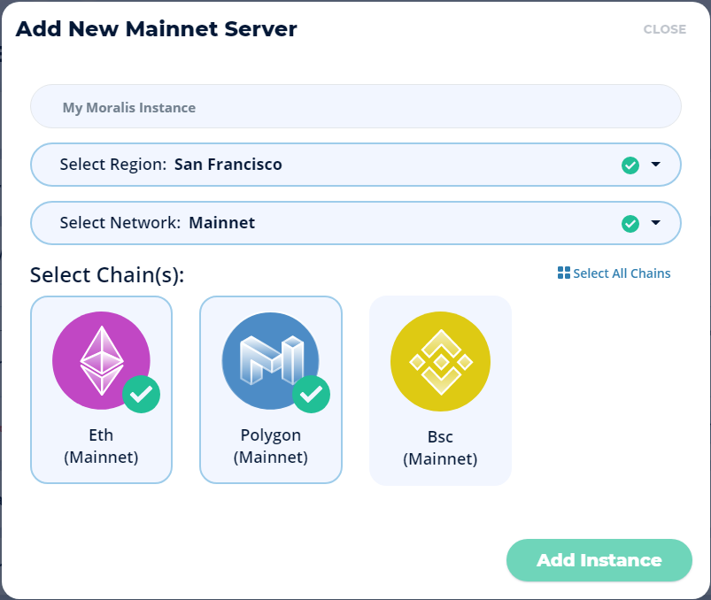The image size is (711, 600).
Task: Expand the Select Network dropdown arrow
Action: [656, 222]
